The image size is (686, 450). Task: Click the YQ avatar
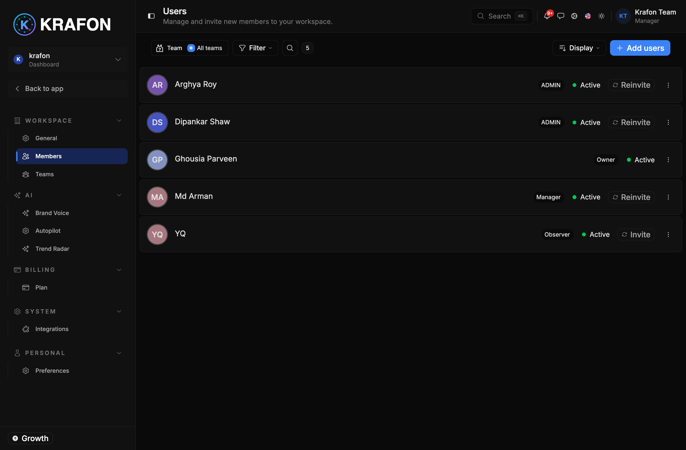(157, 235)
